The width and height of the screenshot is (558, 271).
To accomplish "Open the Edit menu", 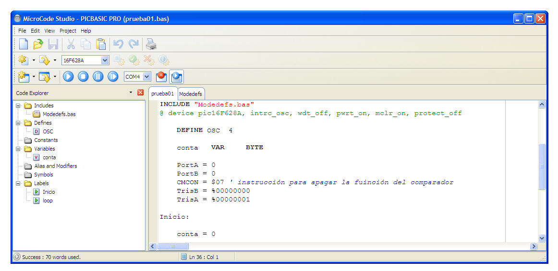I will click(35, 31).
